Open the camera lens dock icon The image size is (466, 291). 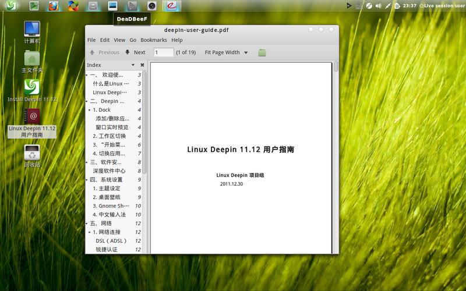point(152,6)
